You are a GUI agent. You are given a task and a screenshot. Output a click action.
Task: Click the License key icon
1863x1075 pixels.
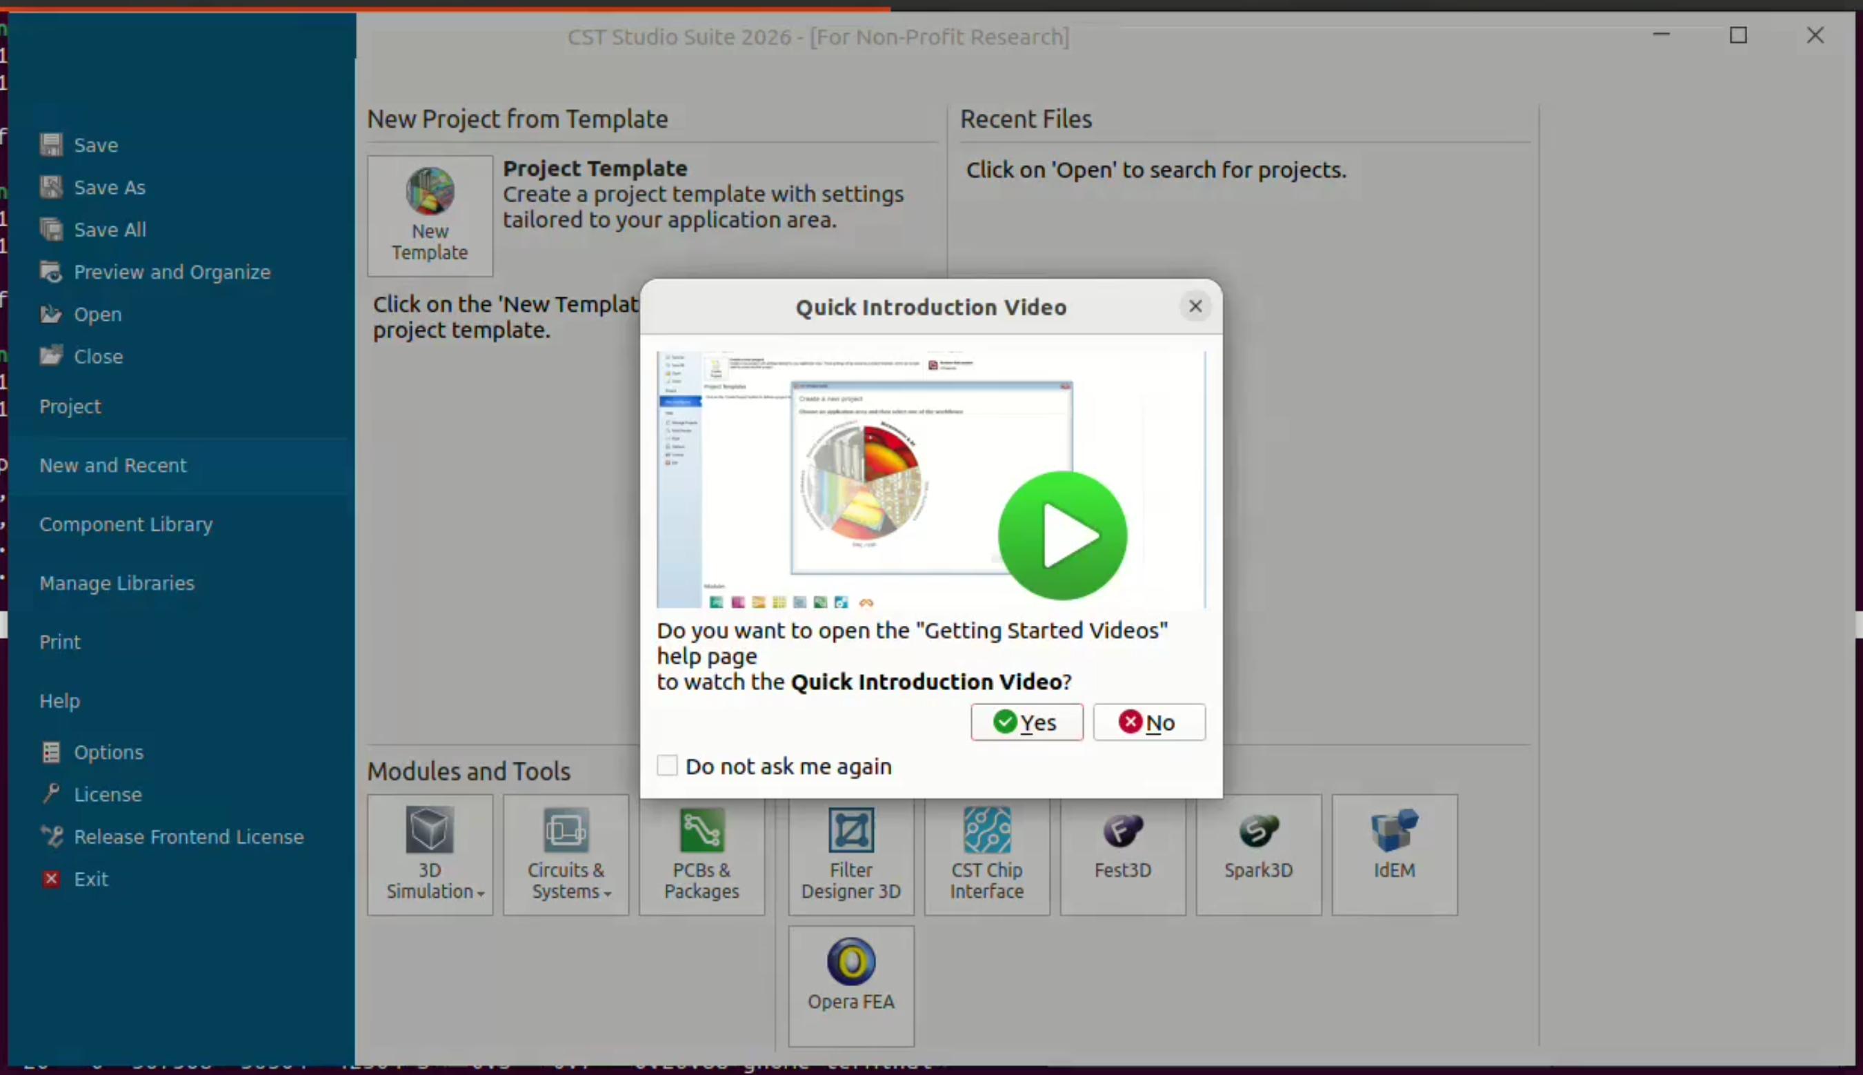[51, 793]
